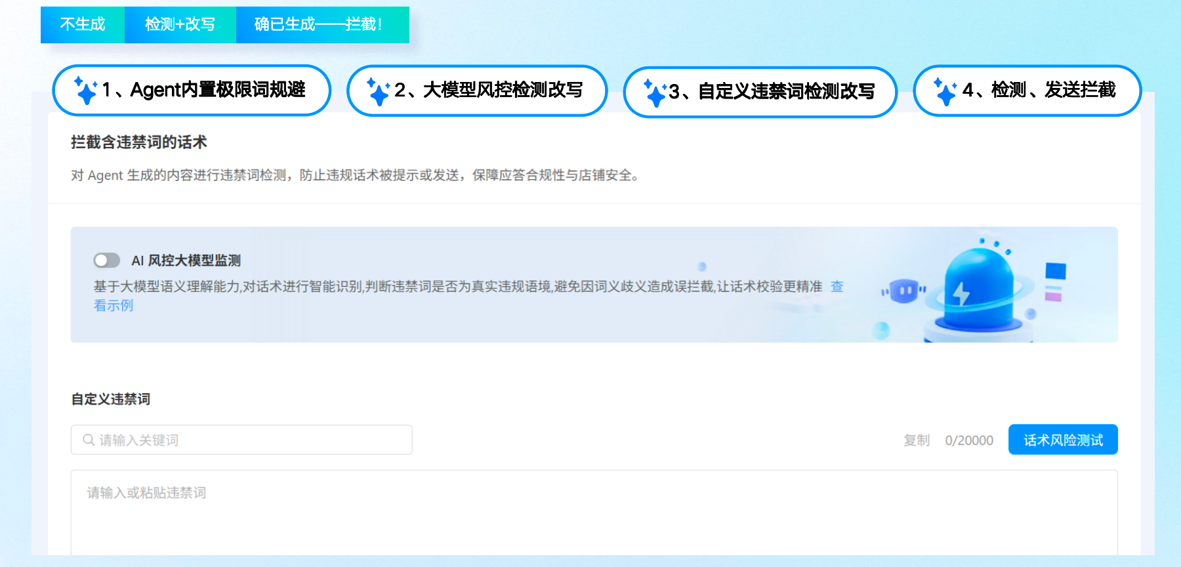Screen dimensions: 1181x567
Task: Click sparkle icon on 检测、发送拦截 pill
Action: (x=945, y=91)
